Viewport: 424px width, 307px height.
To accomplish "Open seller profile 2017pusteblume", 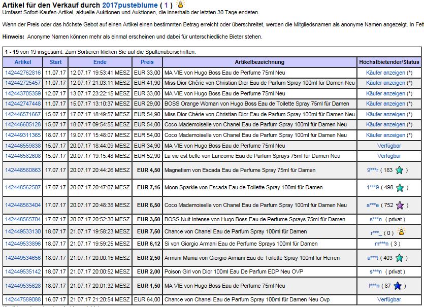I will [130, 5].
